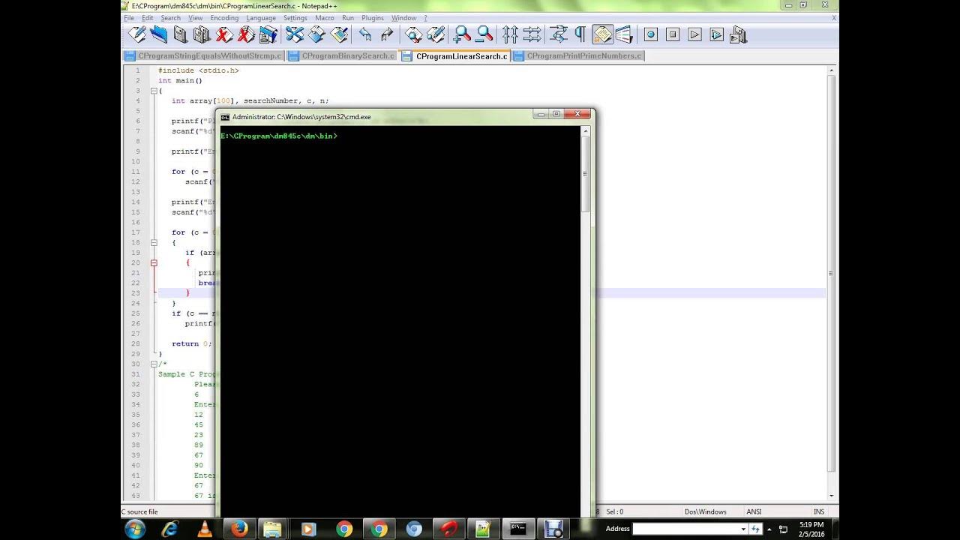Toggle the indent guide toolbar icon

coord(602,34)
